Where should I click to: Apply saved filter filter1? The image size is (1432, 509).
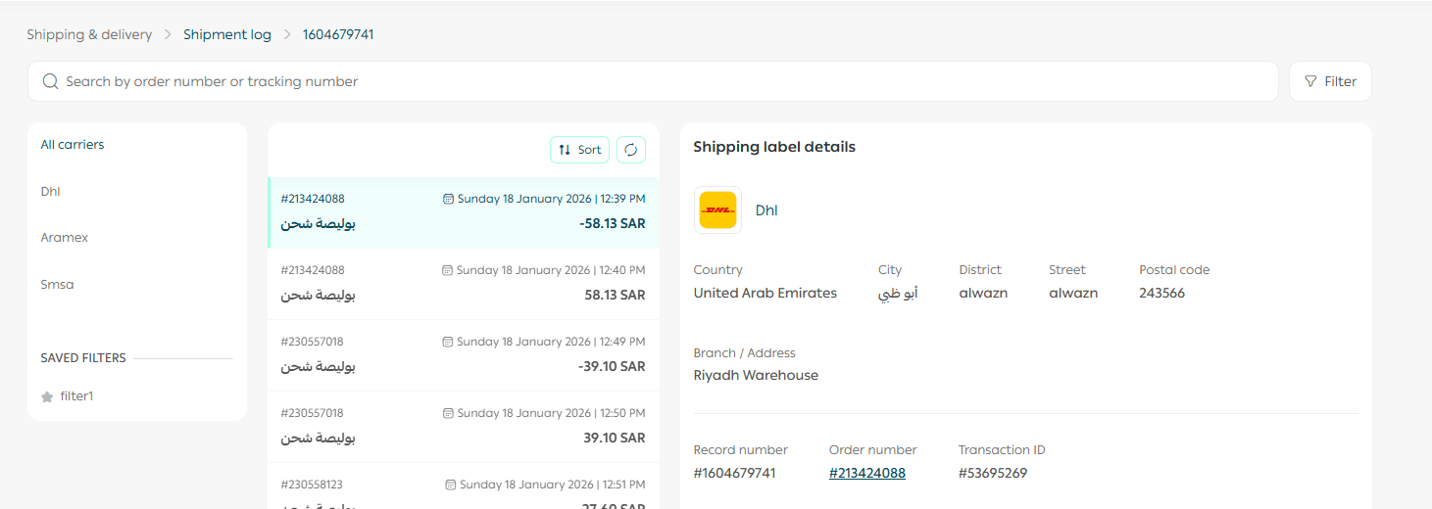(x=76, y=396)
